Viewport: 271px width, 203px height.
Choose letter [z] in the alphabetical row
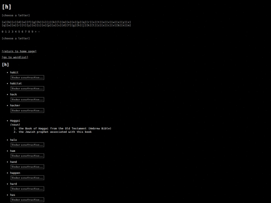128,22
